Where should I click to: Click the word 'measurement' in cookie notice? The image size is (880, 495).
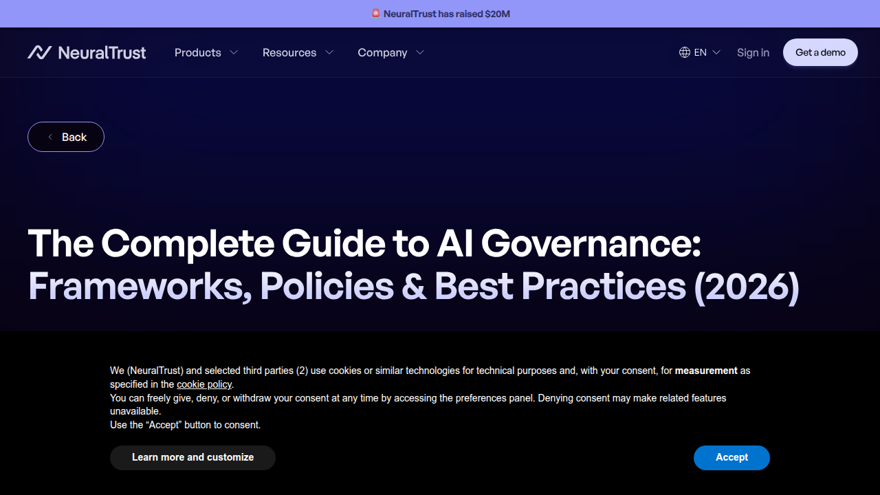pos(706,371)
